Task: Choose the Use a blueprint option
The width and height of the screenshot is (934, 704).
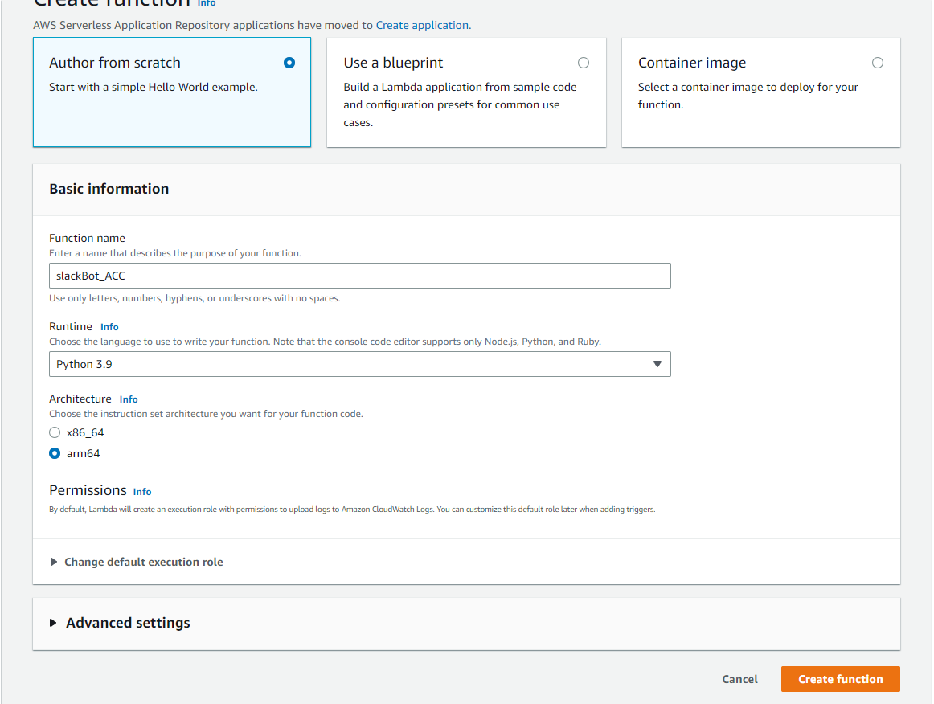Action: tap(583, 62)
